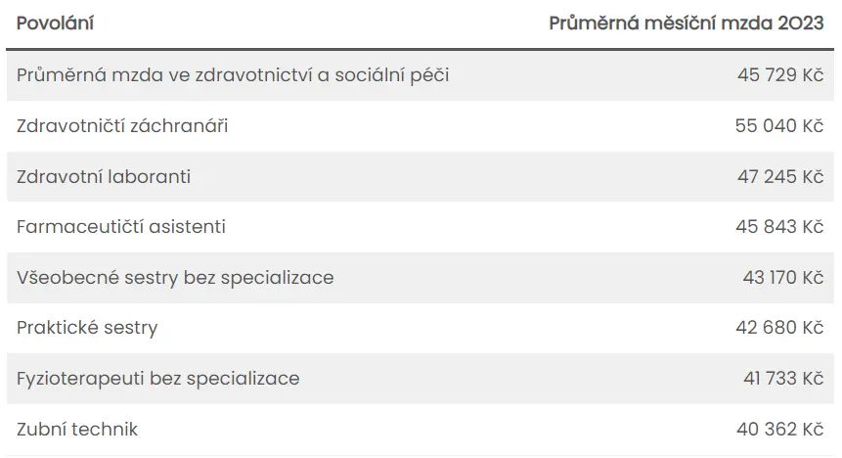
Task: Select the Zdravotničtí záchranáři row label
Action: (122, 126)
